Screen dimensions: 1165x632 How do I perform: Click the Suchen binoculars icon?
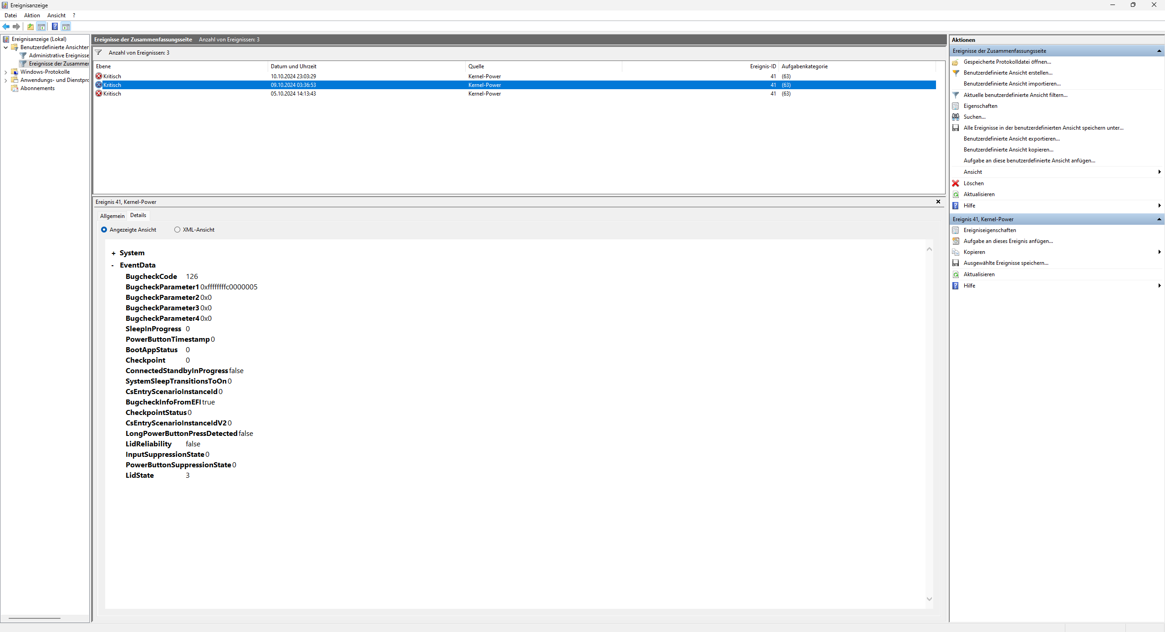956,117
